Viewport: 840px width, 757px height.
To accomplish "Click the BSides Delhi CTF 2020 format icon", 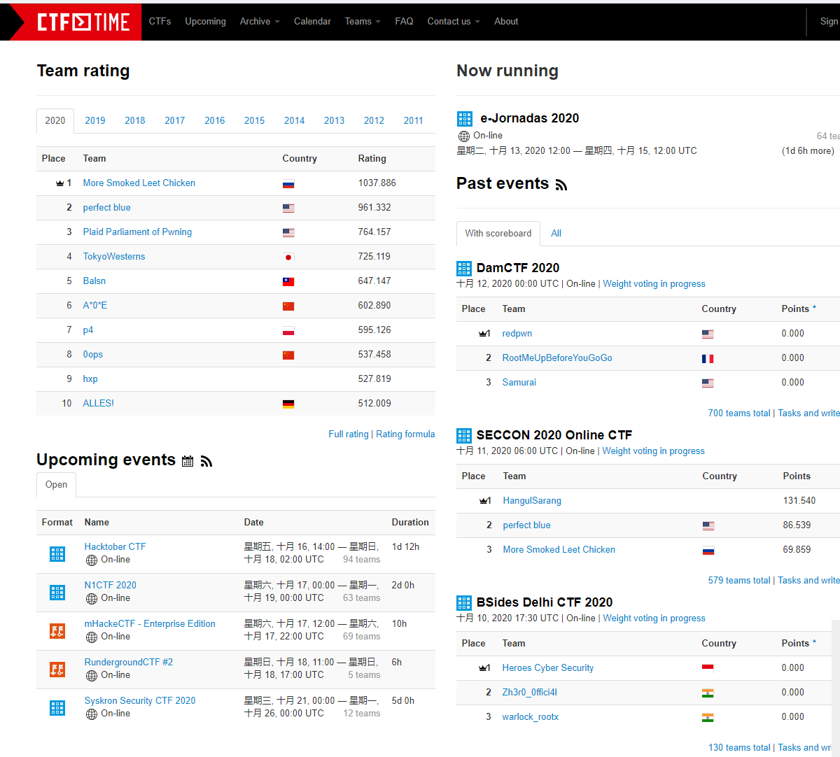I will (464, 602).
